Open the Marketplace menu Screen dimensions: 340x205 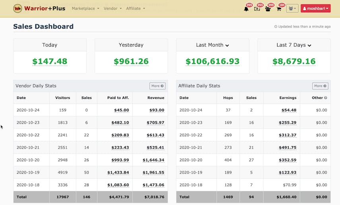pyautogui.click(x=85, y=8)
